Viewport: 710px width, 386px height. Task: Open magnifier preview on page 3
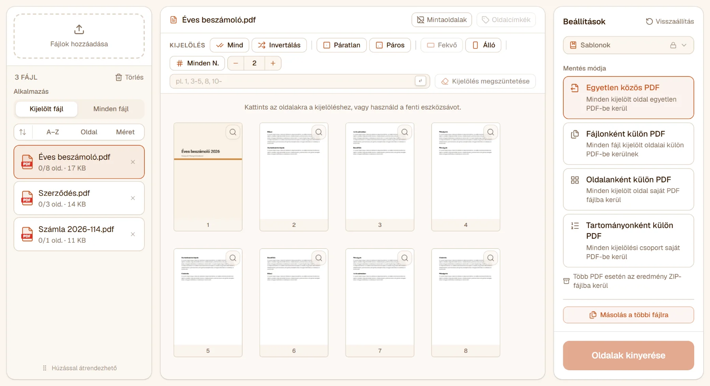(405, 132)
